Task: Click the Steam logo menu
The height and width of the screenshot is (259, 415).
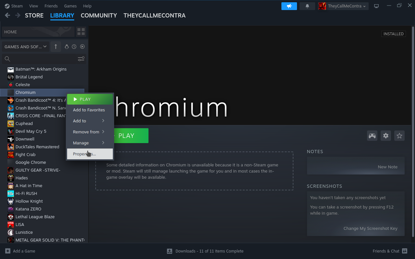Action: (14, 6)
